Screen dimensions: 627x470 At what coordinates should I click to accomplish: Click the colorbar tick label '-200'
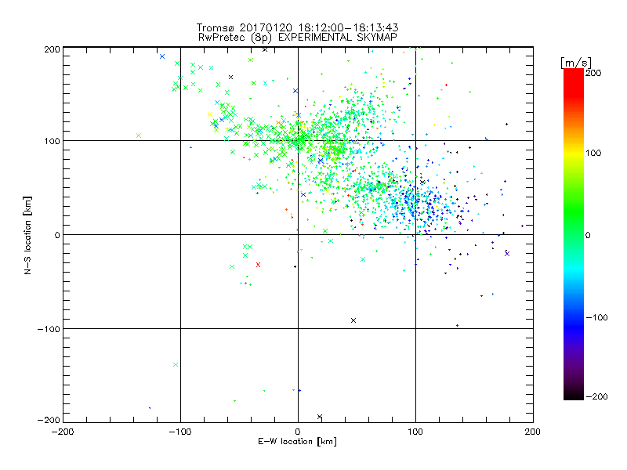tap(596, 396)
